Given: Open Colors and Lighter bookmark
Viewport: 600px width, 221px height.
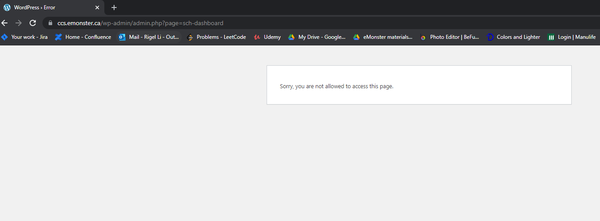Looking at the screenshot, I should point(513,37).
